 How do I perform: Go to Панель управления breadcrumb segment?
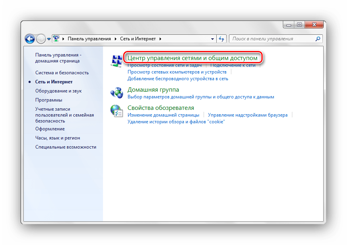pyautogui.click(x=89, y=39)
